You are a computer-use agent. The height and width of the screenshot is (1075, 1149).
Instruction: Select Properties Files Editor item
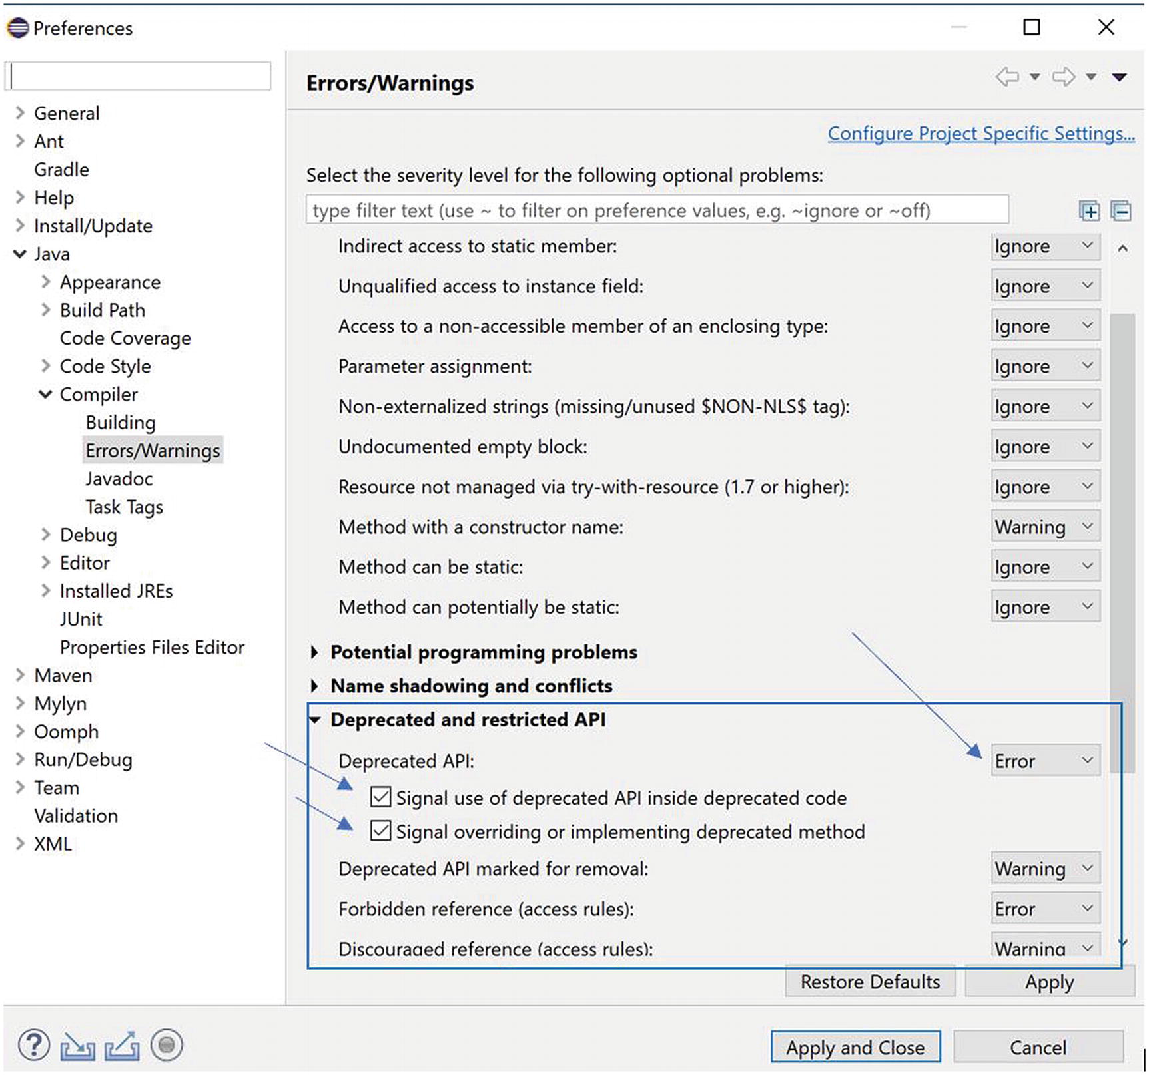pyautogui.click(x=152, y=647)
